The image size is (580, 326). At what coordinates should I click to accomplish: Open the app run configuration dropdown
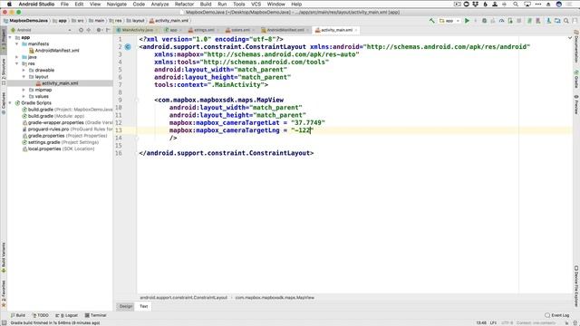coord(449,21)
